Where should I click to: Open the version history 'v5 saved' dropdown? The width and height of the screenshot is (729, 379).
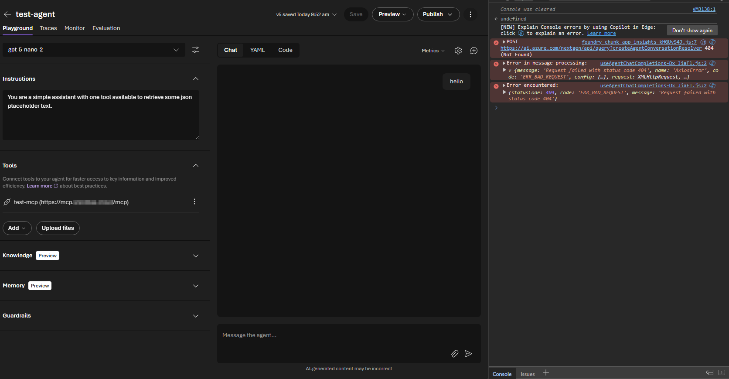point(306,14)
